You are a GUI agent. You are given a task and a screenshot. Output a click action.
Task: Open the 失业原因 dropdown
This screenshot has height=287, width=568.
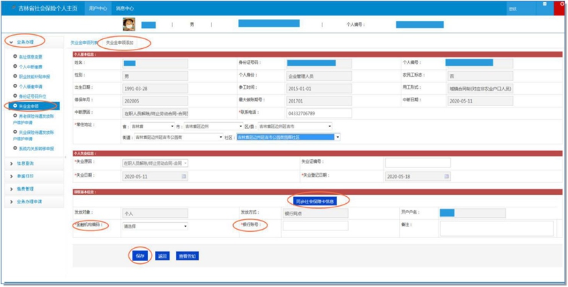[155, 163]
